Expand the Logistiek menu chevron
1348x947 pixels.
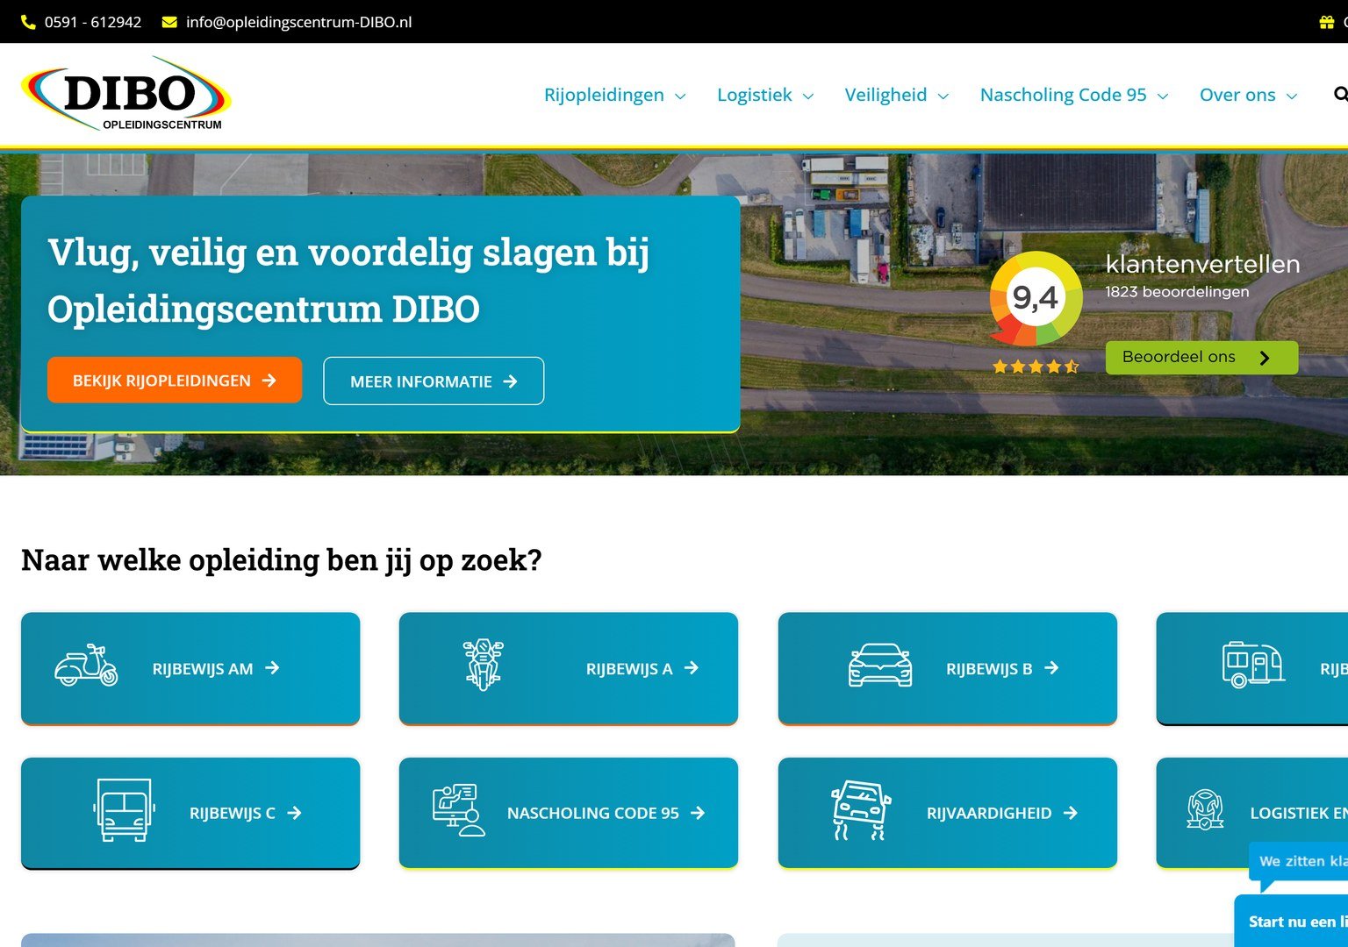click(808, 96)
